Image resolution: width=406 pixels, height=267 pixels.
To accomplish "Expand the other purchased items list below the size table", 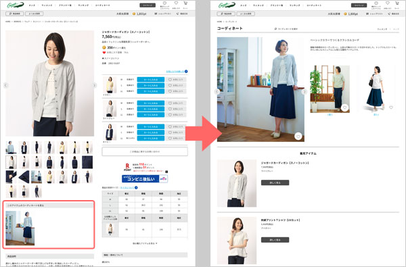I will (x=145, y=243).
